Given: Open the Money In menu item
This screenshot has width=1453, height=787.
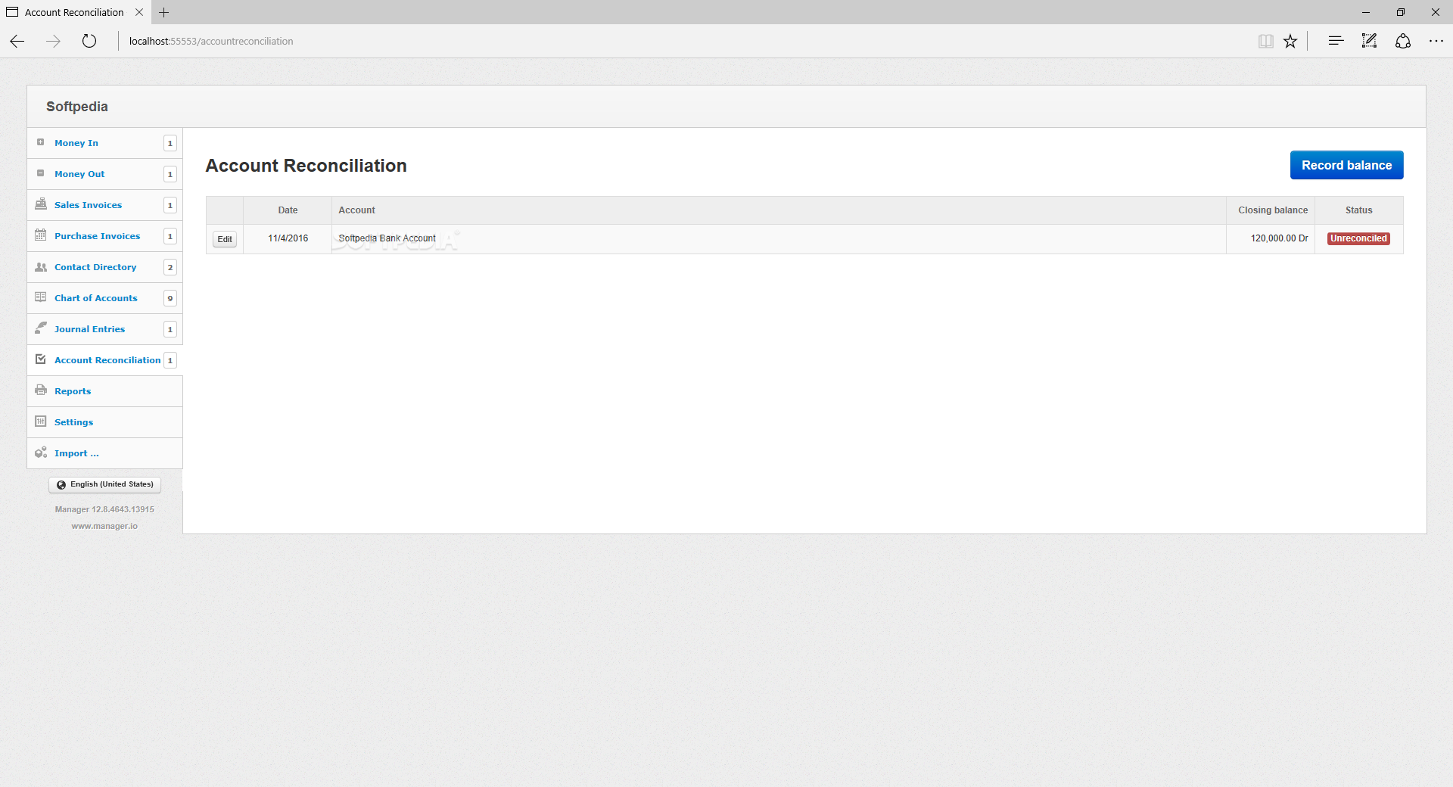Looking at the screenshot, I should click(104, 143).
